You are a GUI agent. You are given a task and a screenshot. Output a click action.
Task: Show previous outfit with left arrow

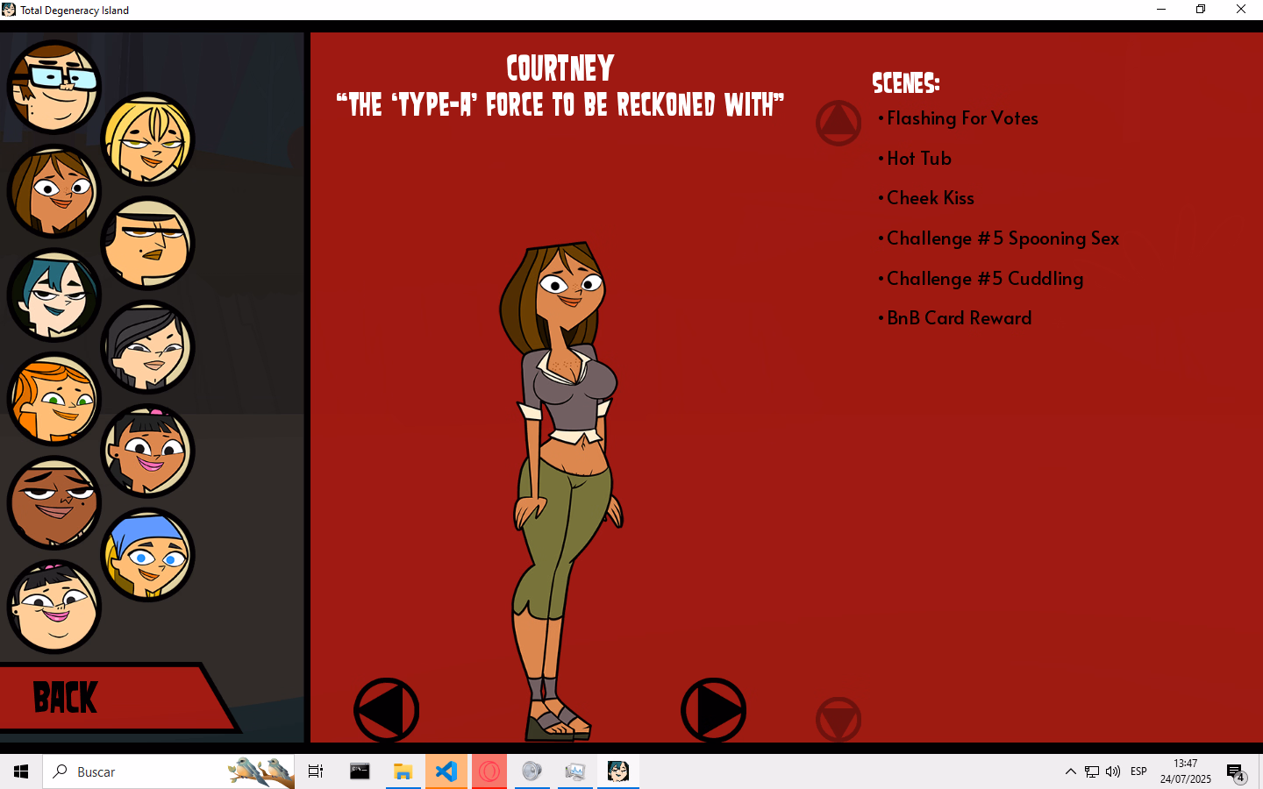[x=386, y=710]
